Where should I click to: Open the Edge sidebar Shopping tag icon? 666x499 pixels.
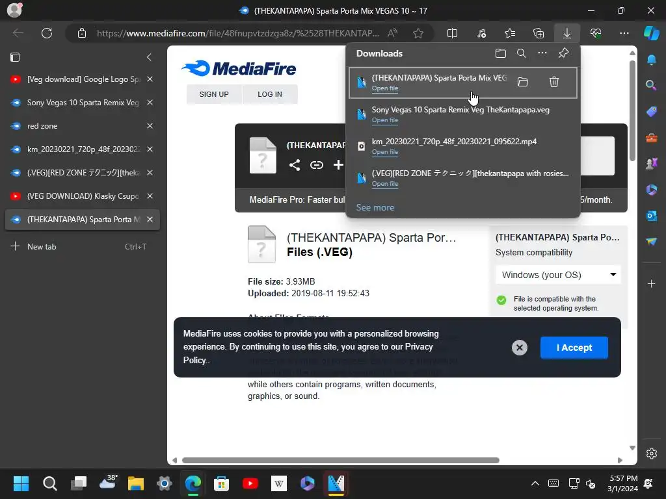652,112
